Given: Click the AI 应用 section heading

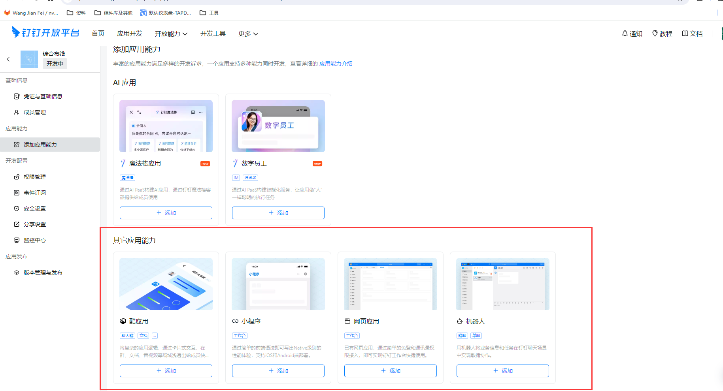Looking at the screenshot, I should 125,83.
